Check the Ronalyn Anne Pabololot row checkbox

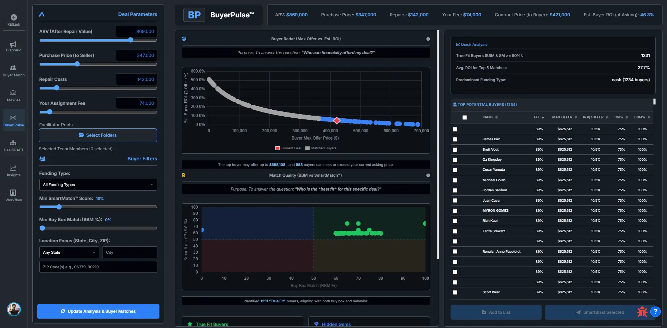455,252
